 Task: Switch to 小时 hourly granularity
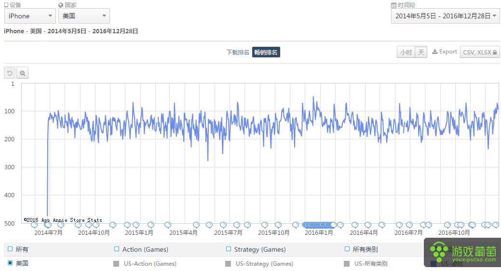pos(406,53)
